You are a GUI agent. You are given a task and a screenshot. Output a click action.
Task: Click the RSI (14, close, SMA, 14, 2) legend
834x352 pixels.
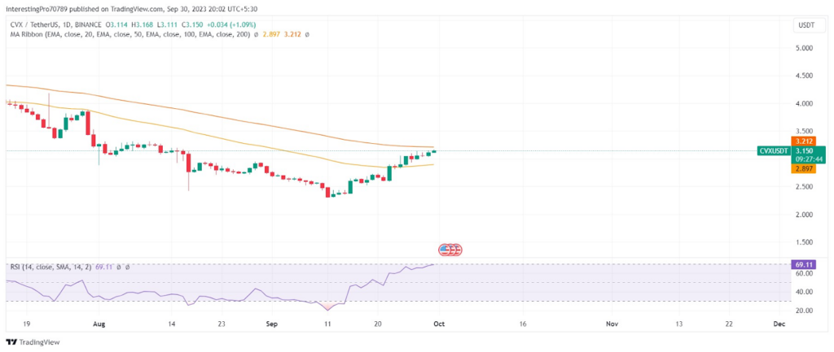click(x=51, y=267)
